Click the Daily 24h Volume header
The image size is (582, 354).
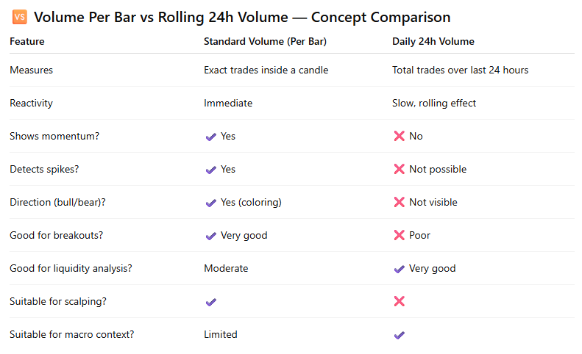click(x=433, y=42)
